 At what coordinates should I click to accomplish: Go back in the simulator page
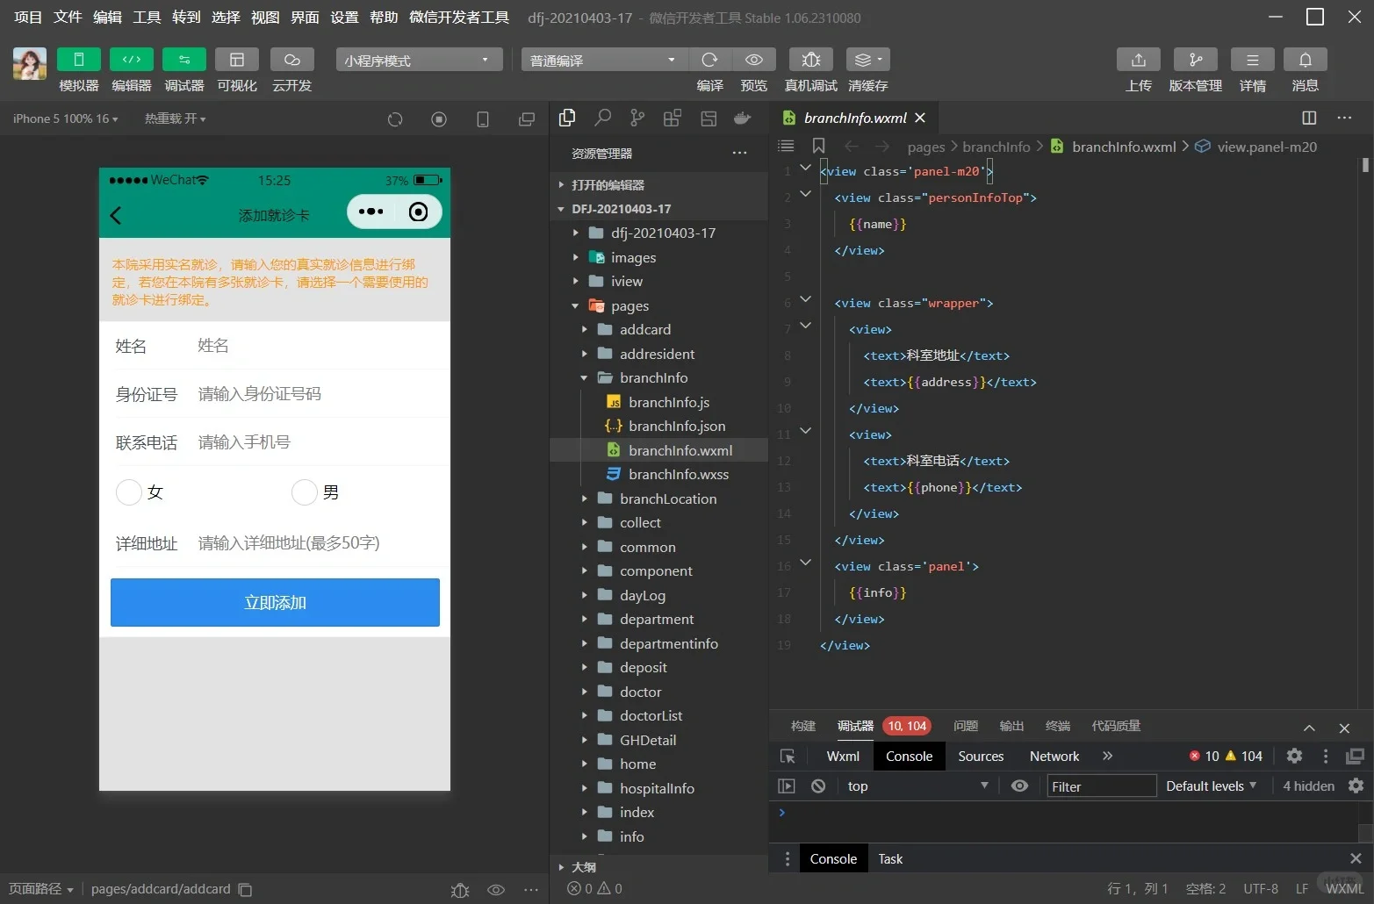click(x=116, y=215)
